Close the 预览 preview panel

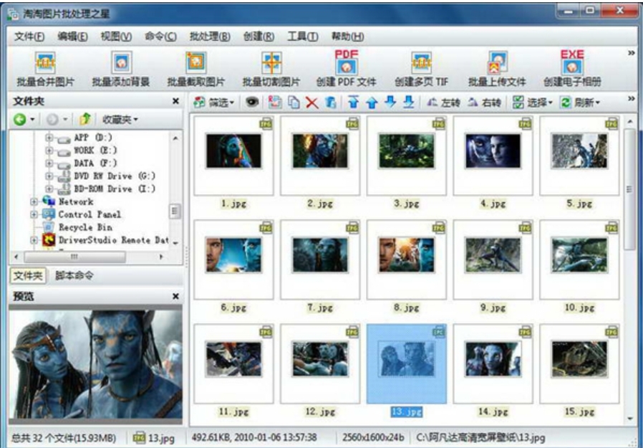pos(175,296)
